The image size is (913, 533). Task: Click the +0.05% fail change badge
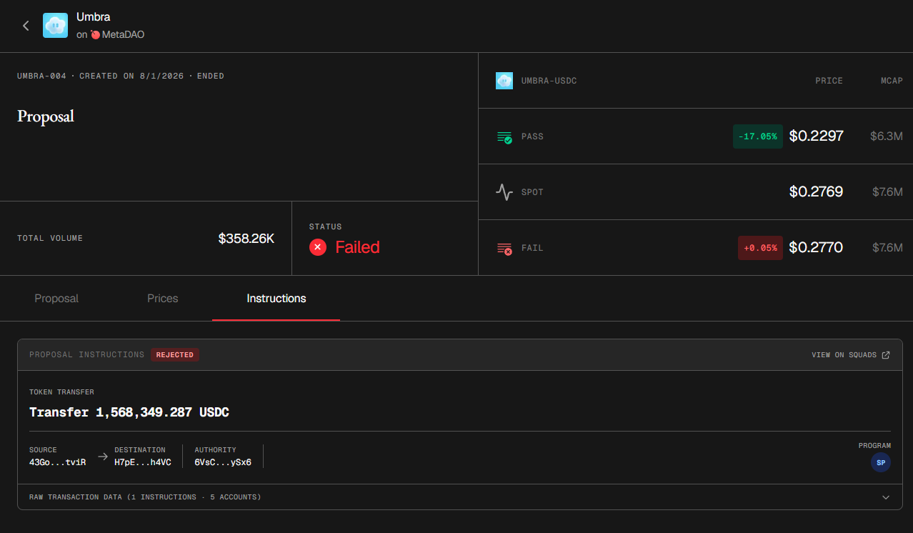760,248
